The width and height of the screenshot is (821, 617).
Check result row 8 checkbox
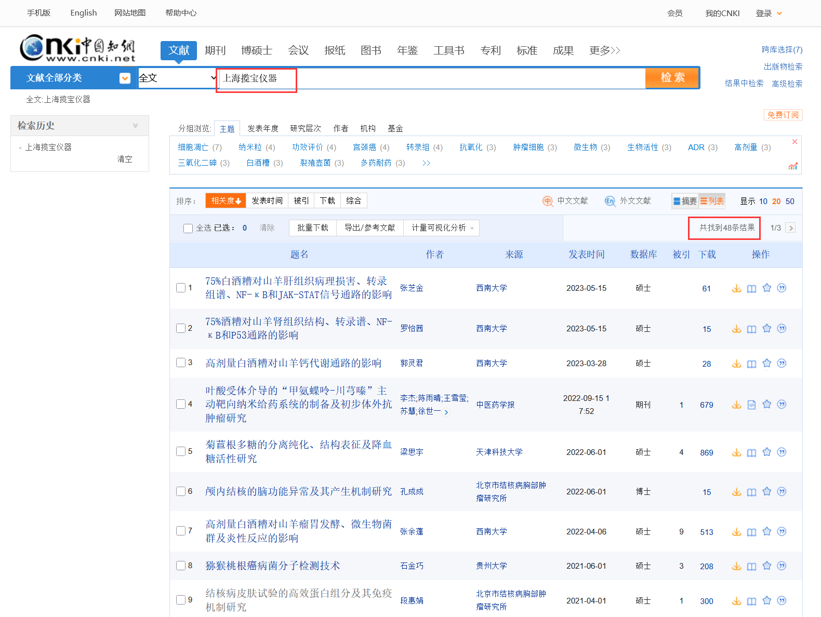(181, 566)
